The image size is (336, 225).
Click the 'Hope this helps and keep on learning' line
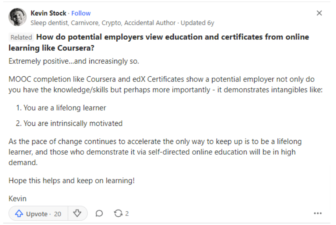72,181
